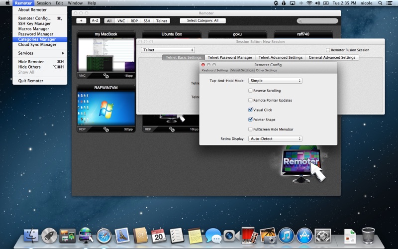The width and height of the screenshot is (398, 249).
Task: Enable Remote Pointer Updates checkbox
Action: tap(250, 100)
